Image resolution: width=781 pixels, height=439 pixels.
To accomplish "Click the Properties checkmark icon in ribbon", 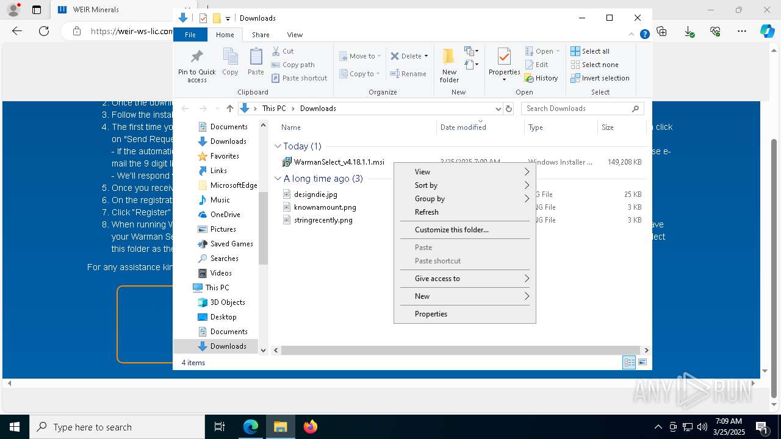I will pyautogui.click(x=504, y=57).
